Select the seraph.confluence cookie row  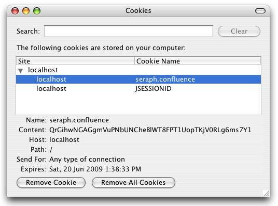tap(138, 80)
